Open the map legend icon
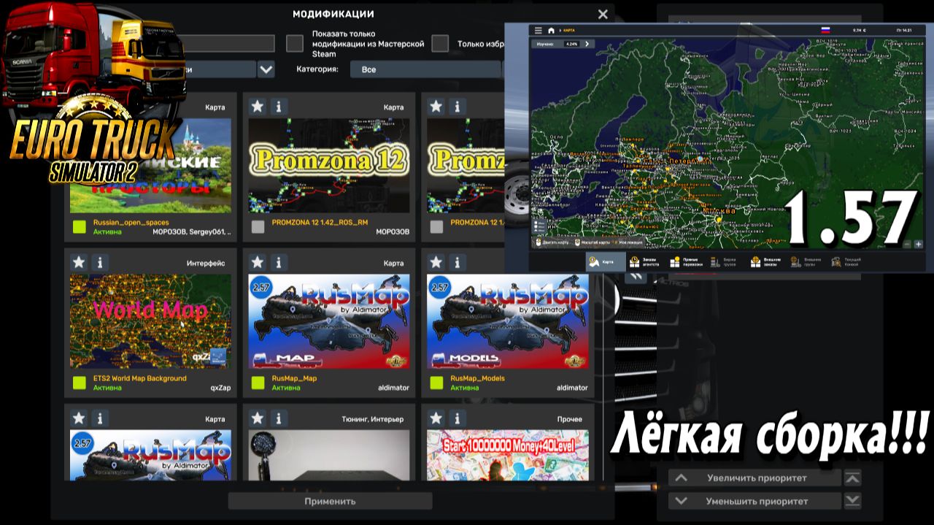The width and height of the screenshot is (934, 525). (x=540, y=226)
